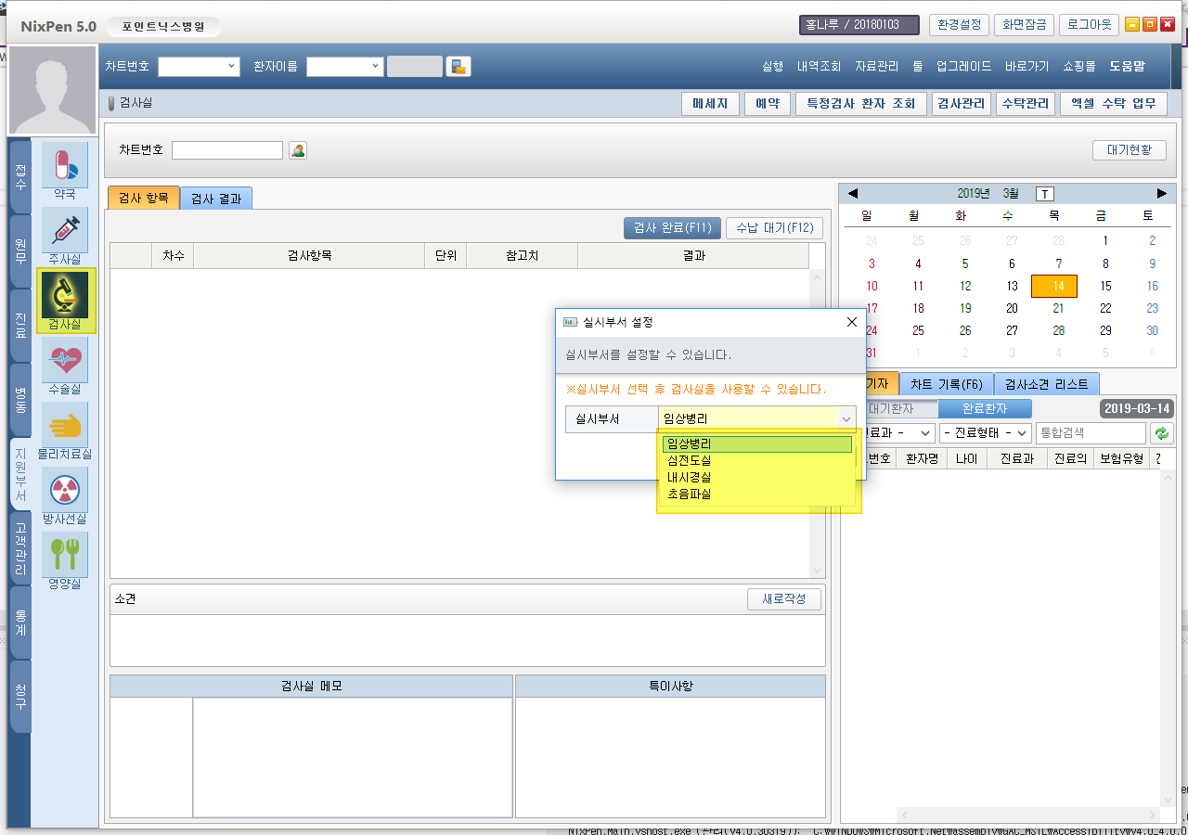Choose 내시경실 from the dropdown list

[x=689, y=477]
